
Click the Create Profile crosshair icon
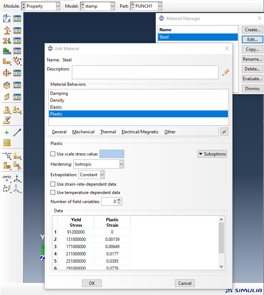tap(7, 73)
